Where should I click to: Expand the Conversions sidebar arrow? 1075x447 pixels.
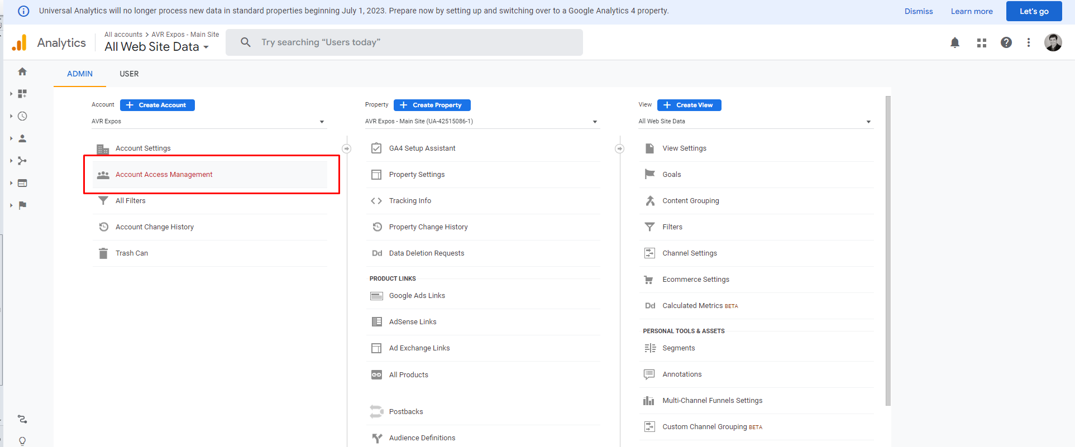pyautogui.click(x=11, y=205)
